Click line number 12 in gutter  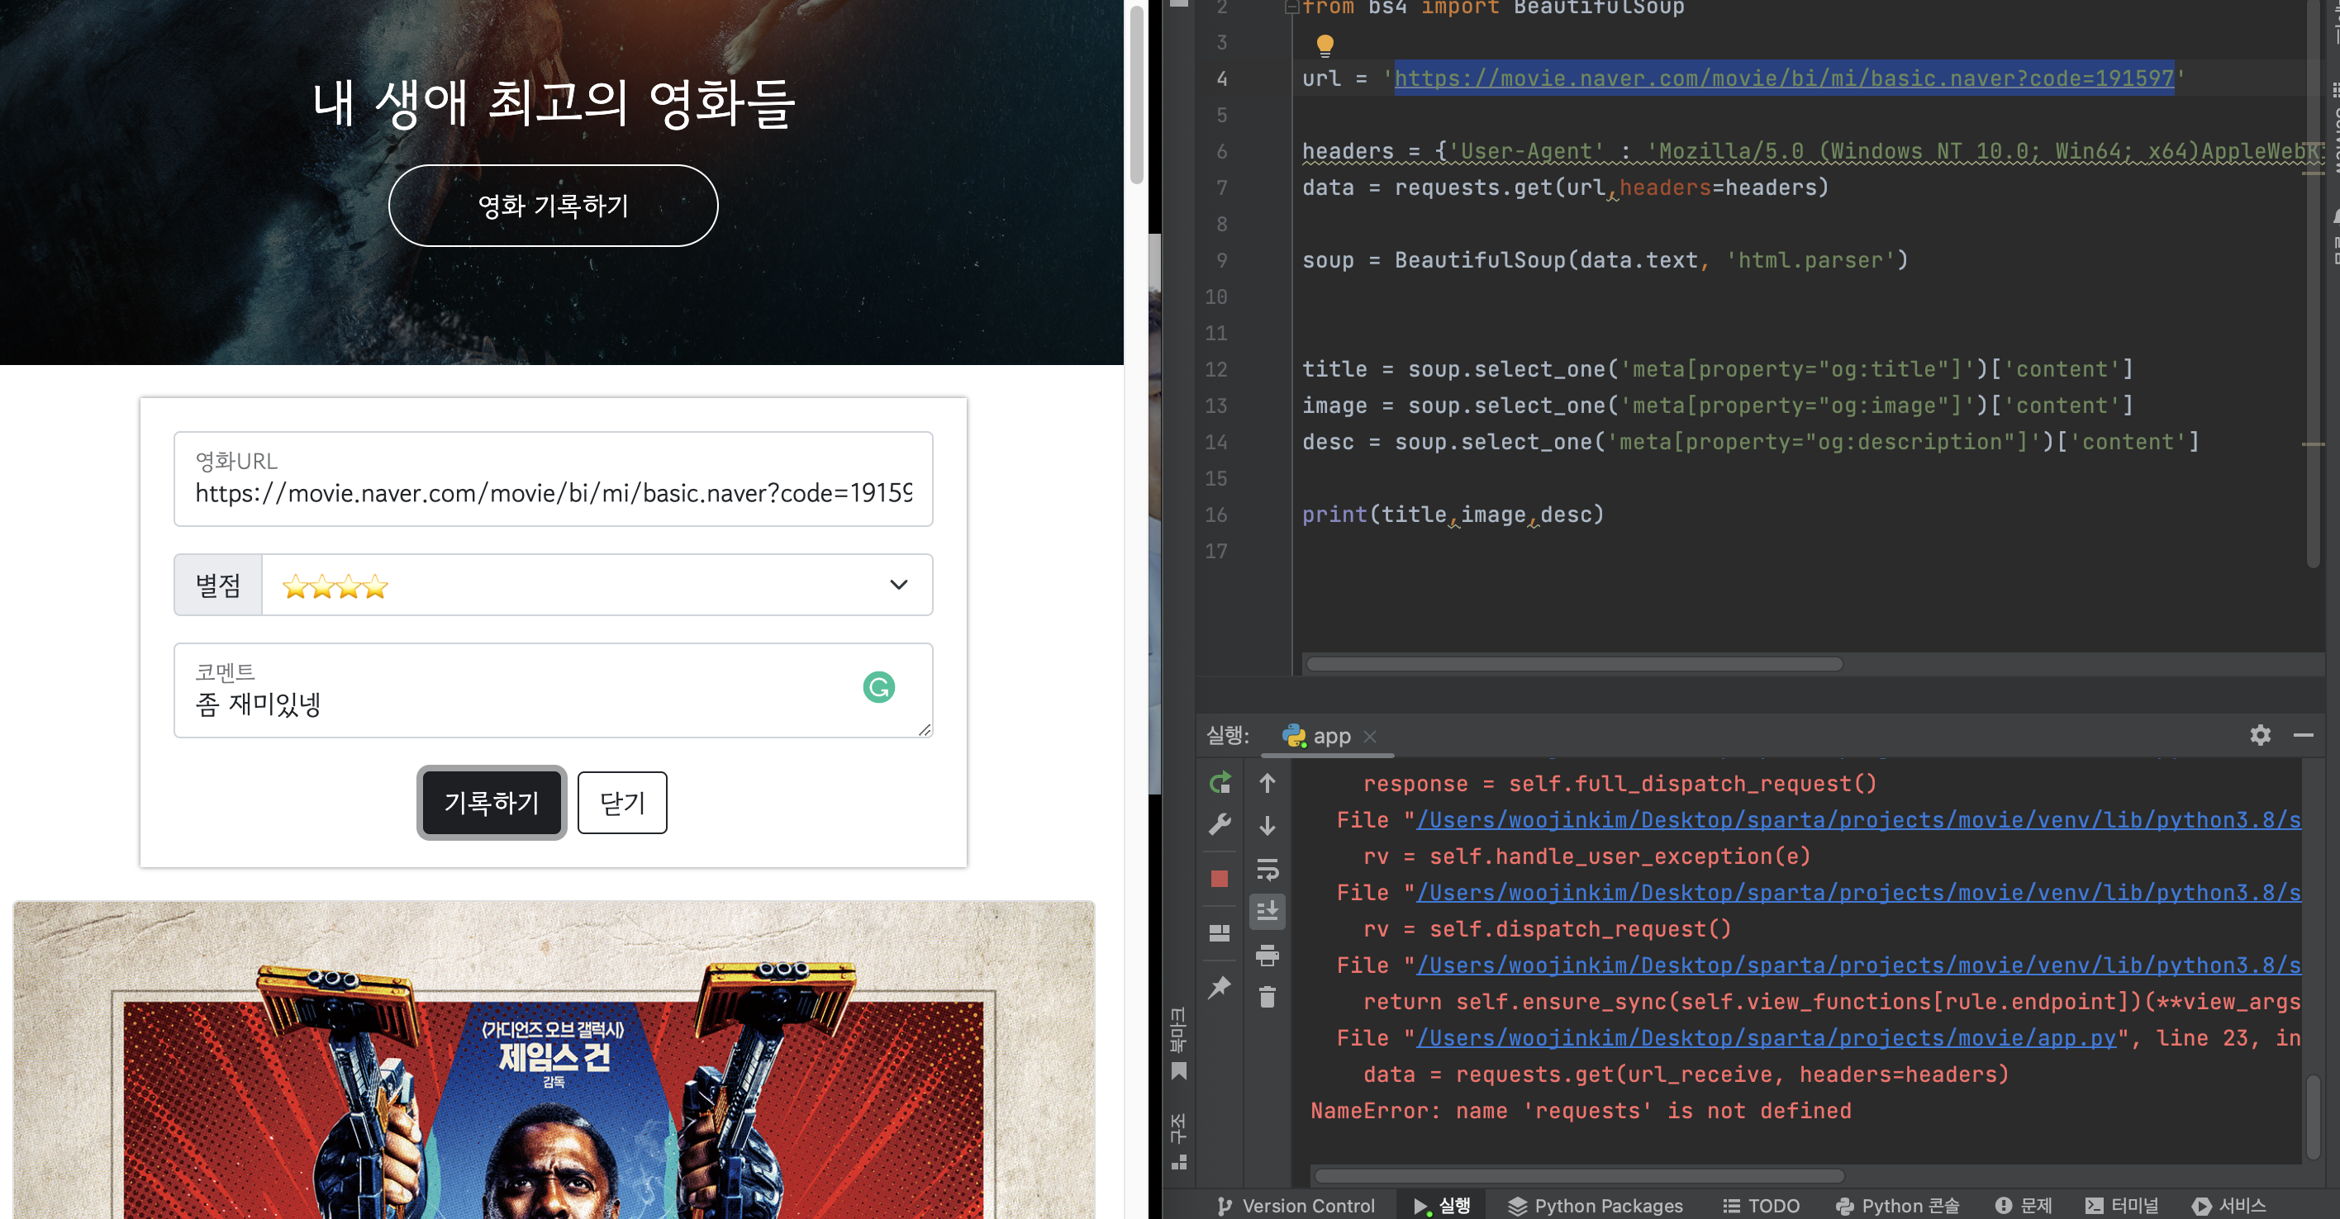pos(1216,369)
